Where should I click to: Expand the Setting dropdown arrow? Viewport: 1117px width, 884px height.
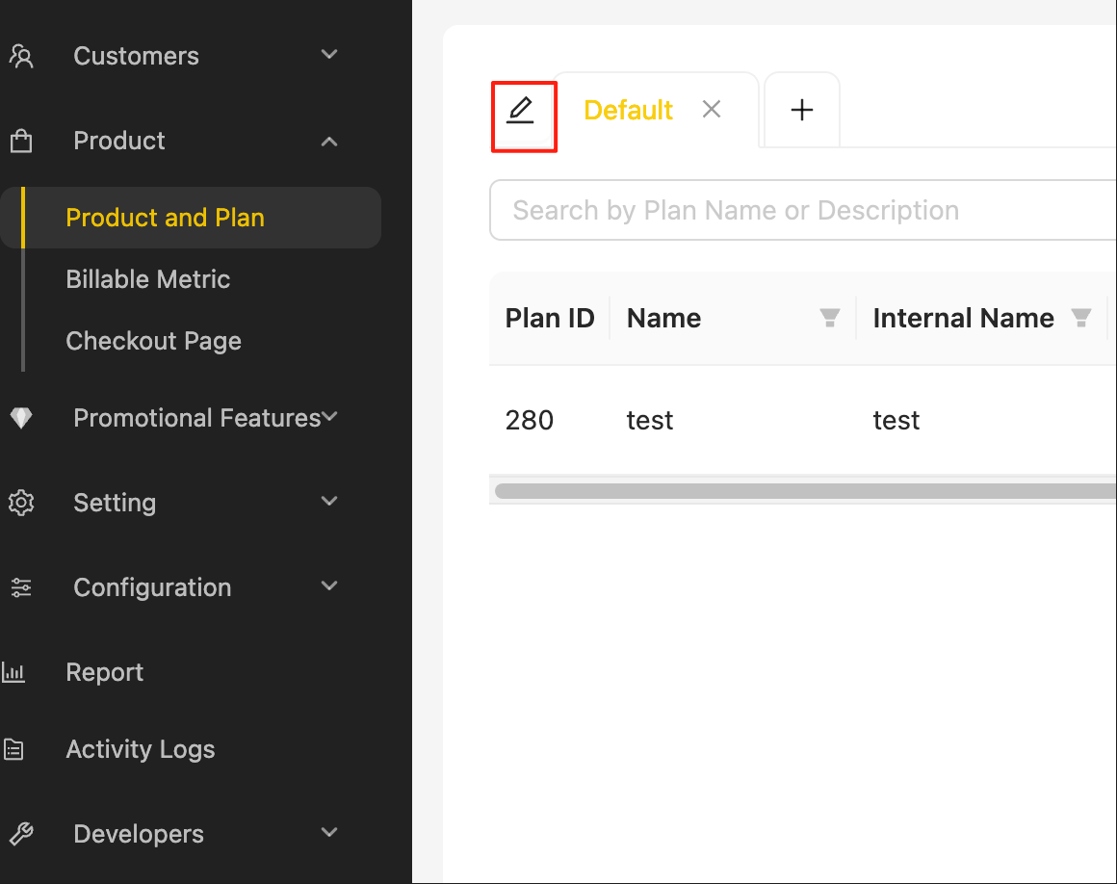328,501
